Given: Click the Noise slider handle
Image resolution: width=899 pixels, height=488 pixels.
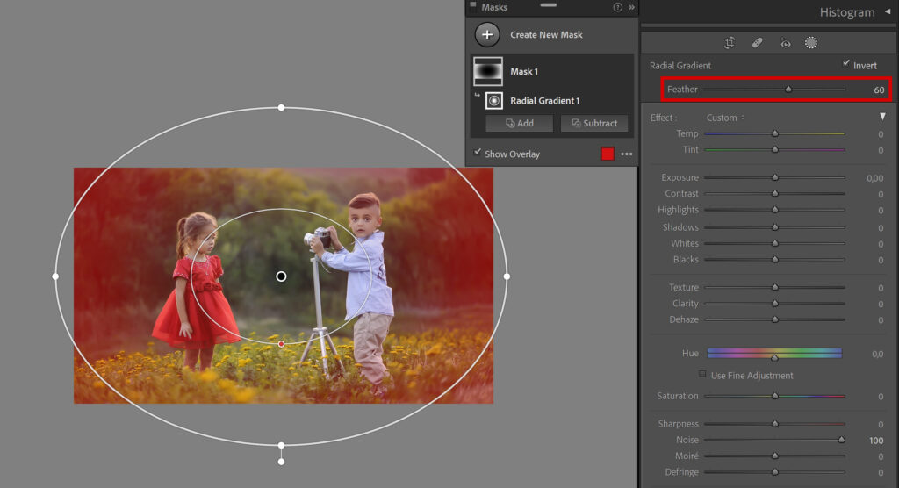Looking at the screenshot, I should pos(842,440).
